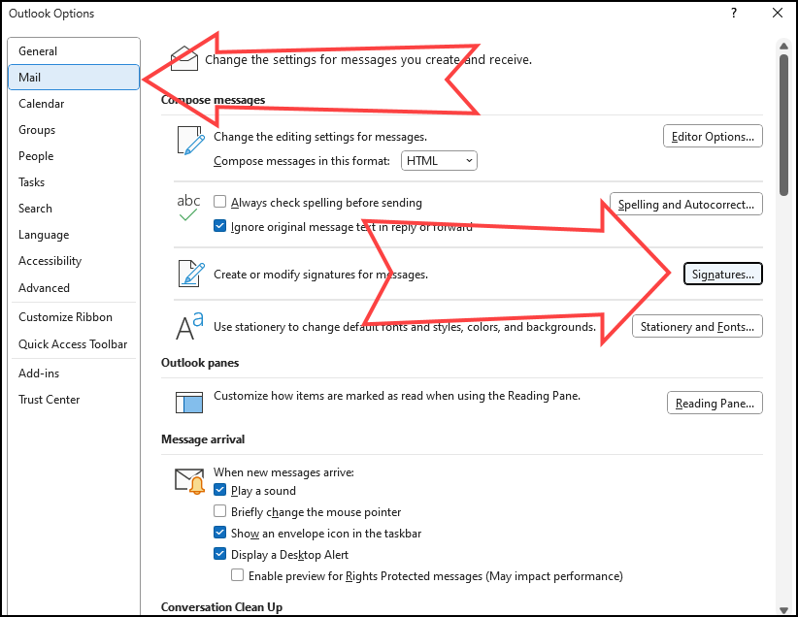Screen dimensions: 798x617
Task: Select the Mail category
Action: [x=74, y=78]
